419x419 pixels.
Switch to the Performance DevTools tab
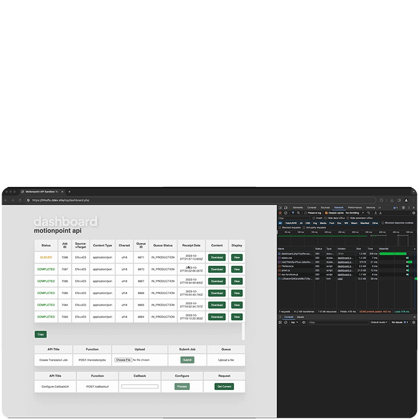(x=355, y=208)
